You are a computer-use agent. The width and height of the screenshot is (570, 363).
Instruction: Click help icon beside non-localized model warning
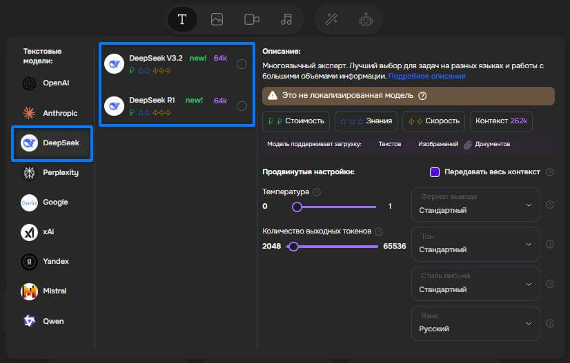[x=422, y=96]
